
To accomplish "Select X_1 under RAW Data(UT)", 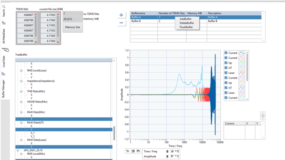I will tap(32, 133).
